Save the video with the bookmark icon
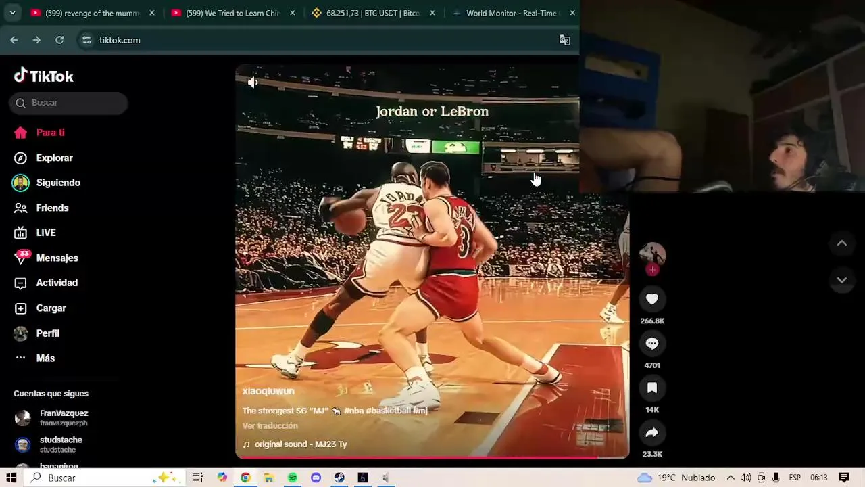Screen dimensions: 865x487 point(652,388)
